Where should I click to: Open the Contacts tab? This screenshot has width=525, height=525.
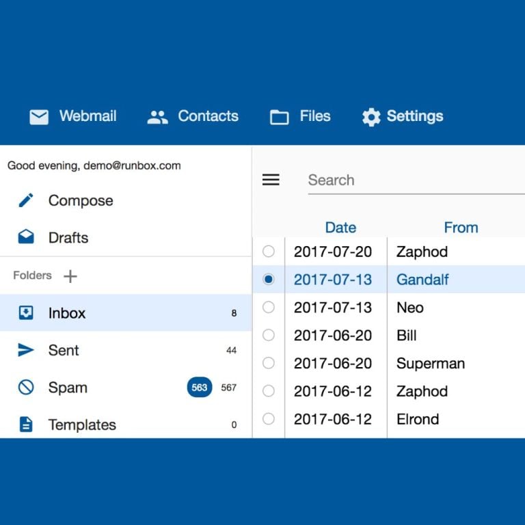[x=193, y=116]
